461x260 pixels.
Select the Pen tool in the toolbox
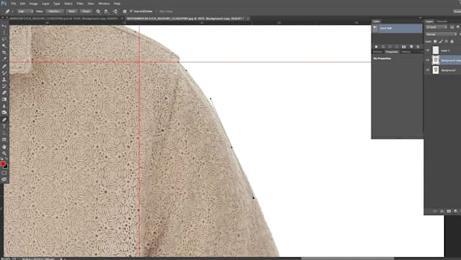[4, 120]
